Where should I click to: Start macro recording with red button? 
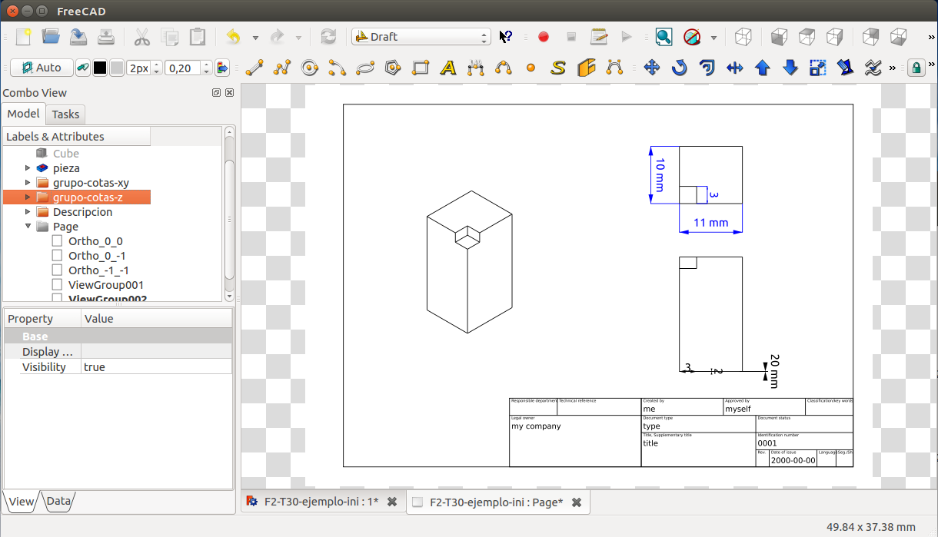pos(544,36)
